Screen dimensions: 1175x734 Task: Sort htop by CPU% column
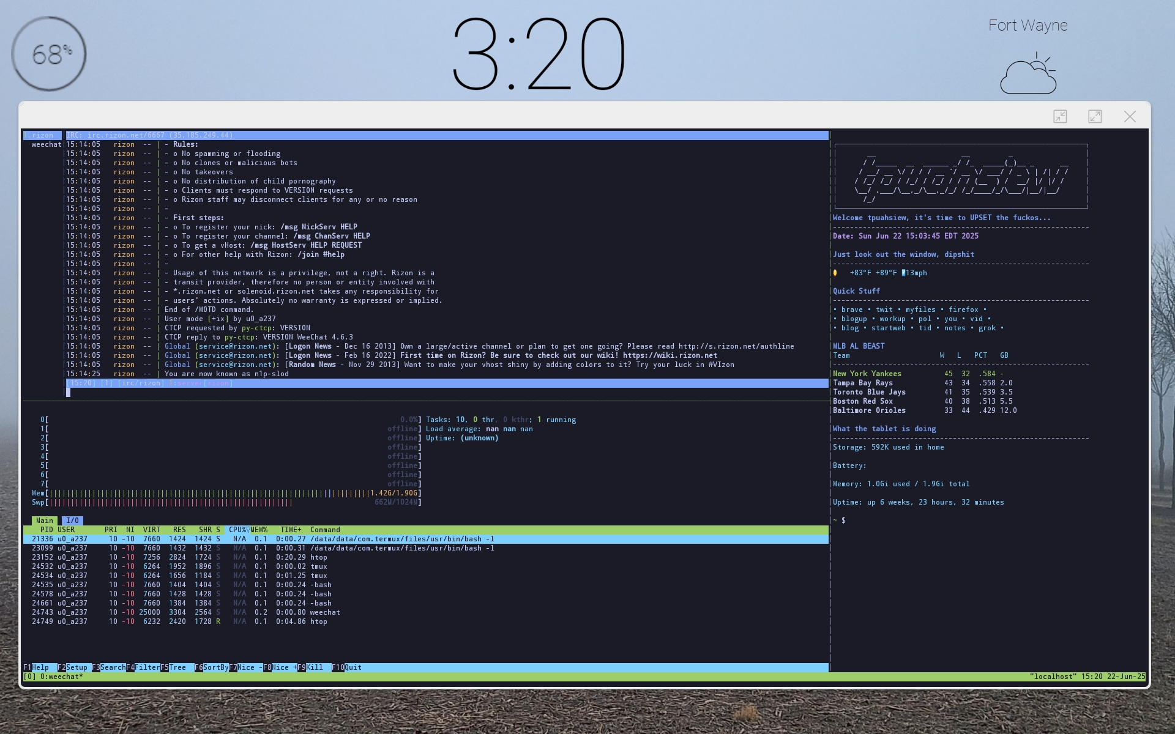coord(237,530)
